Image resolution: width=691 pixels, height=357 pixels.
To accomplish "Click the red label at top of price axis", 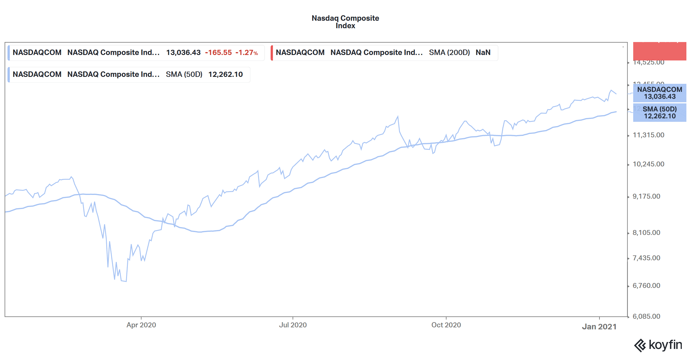I will tap(660, 51).
